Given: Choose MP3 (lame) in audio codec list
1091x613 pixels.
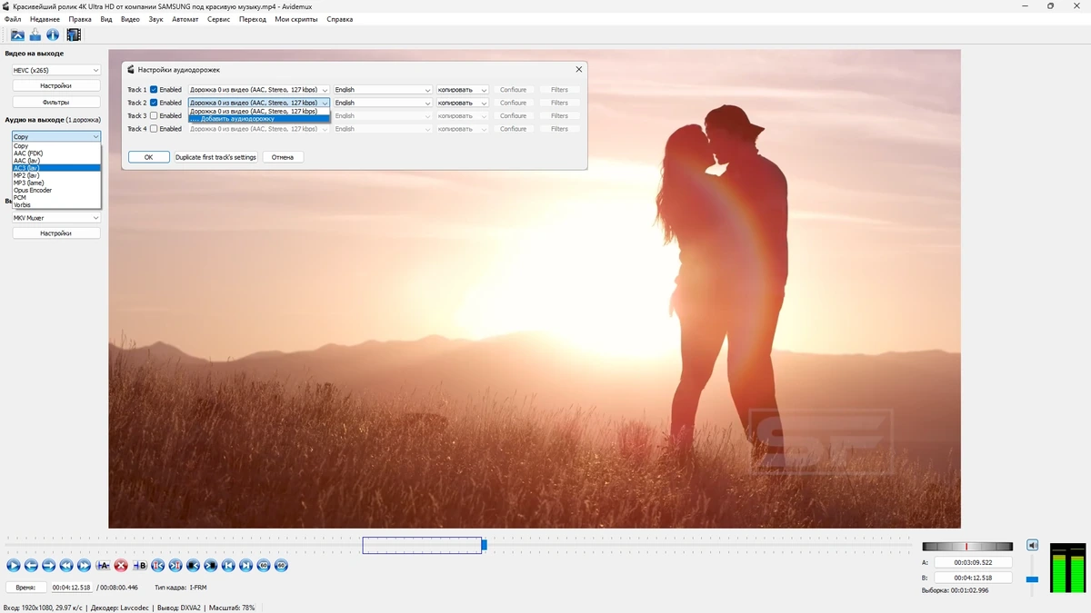Looking at the screenshot, I should tap(56, 183).
